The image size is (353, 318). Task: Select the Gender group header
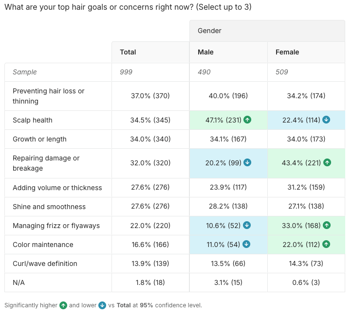(x=209, y=31)
